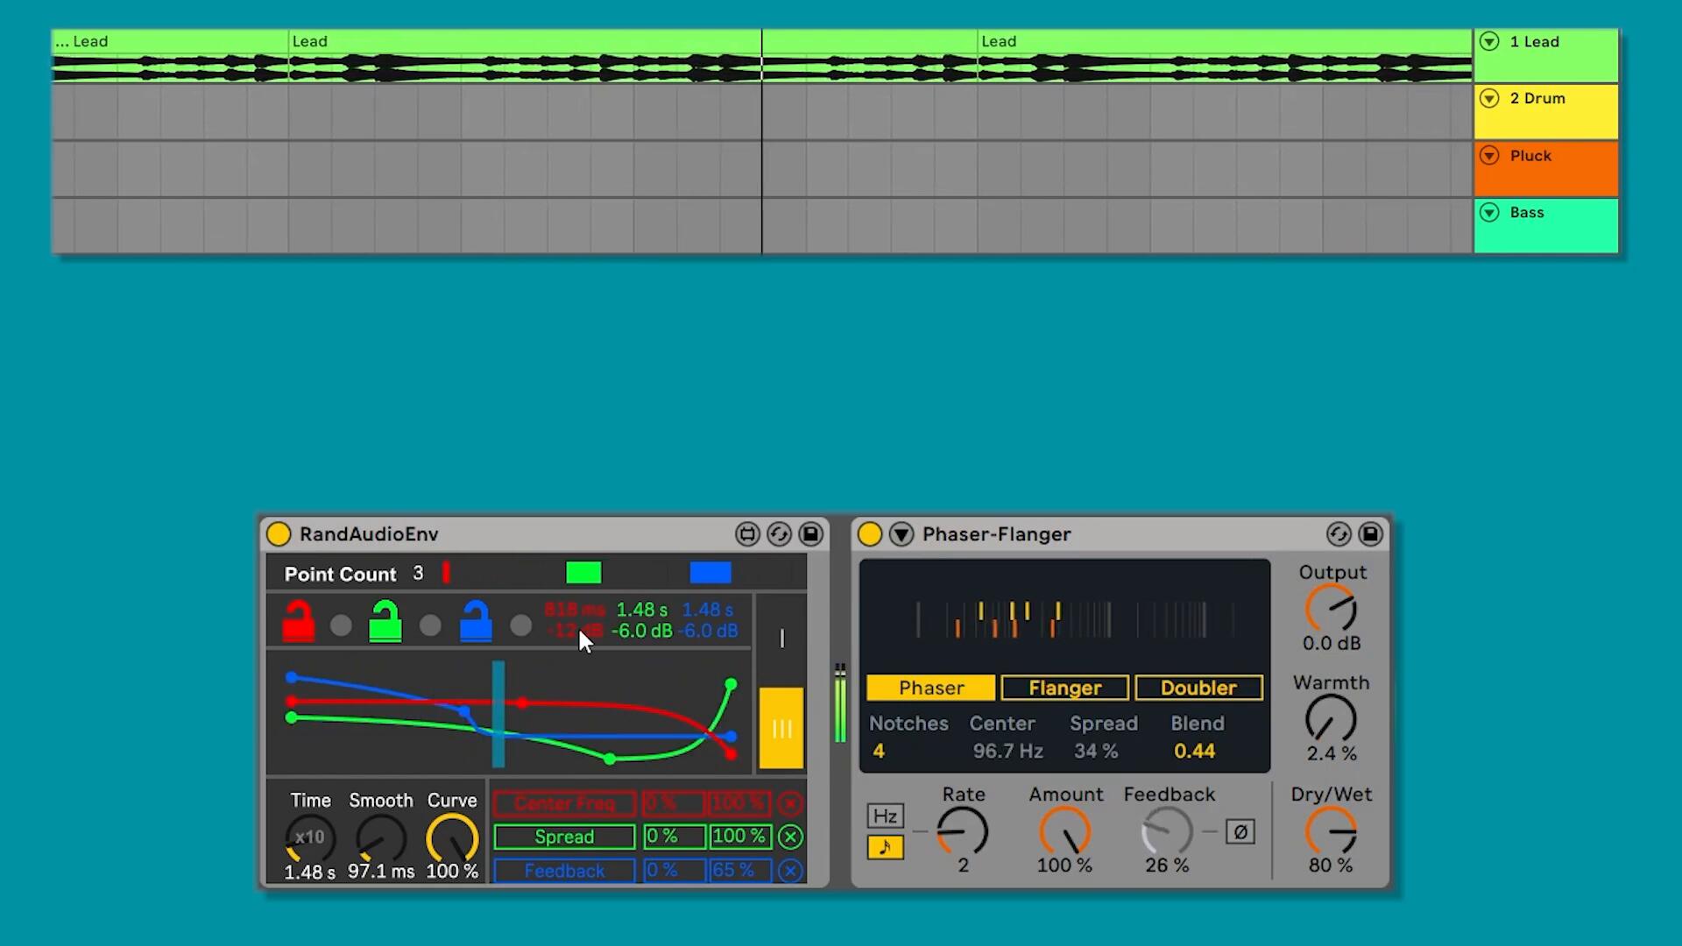
Task: Click the Feedback mapping button
Action: (x=564, y=871)
